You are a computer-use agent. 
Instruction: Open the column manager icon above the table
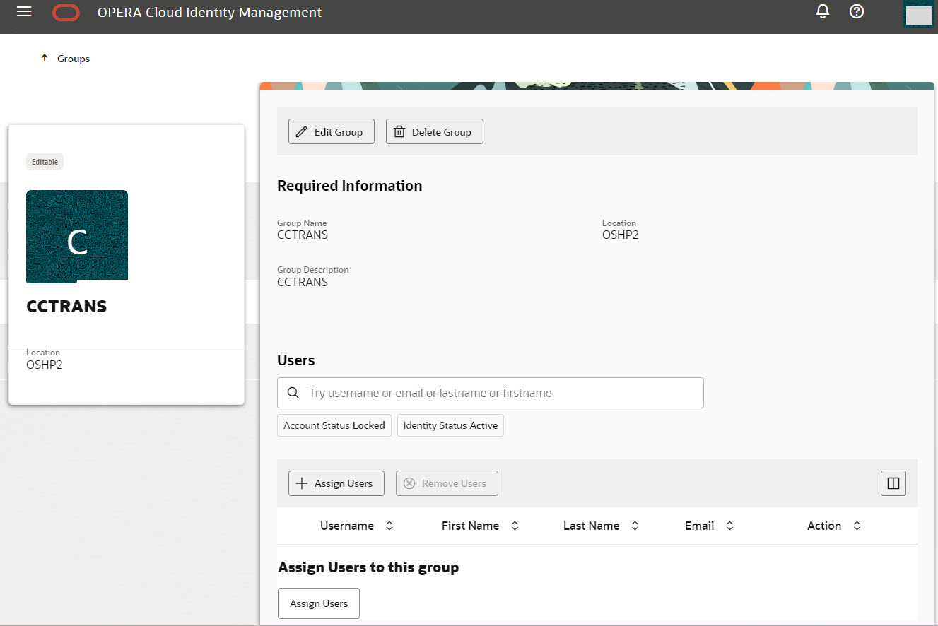(x=893, y=483)
